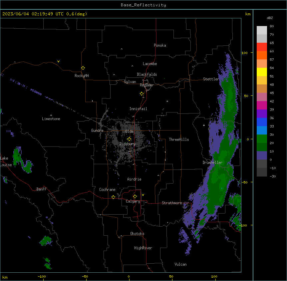287x281 pixels.
Task: Click the Cochrane town label
Action: 107,190
